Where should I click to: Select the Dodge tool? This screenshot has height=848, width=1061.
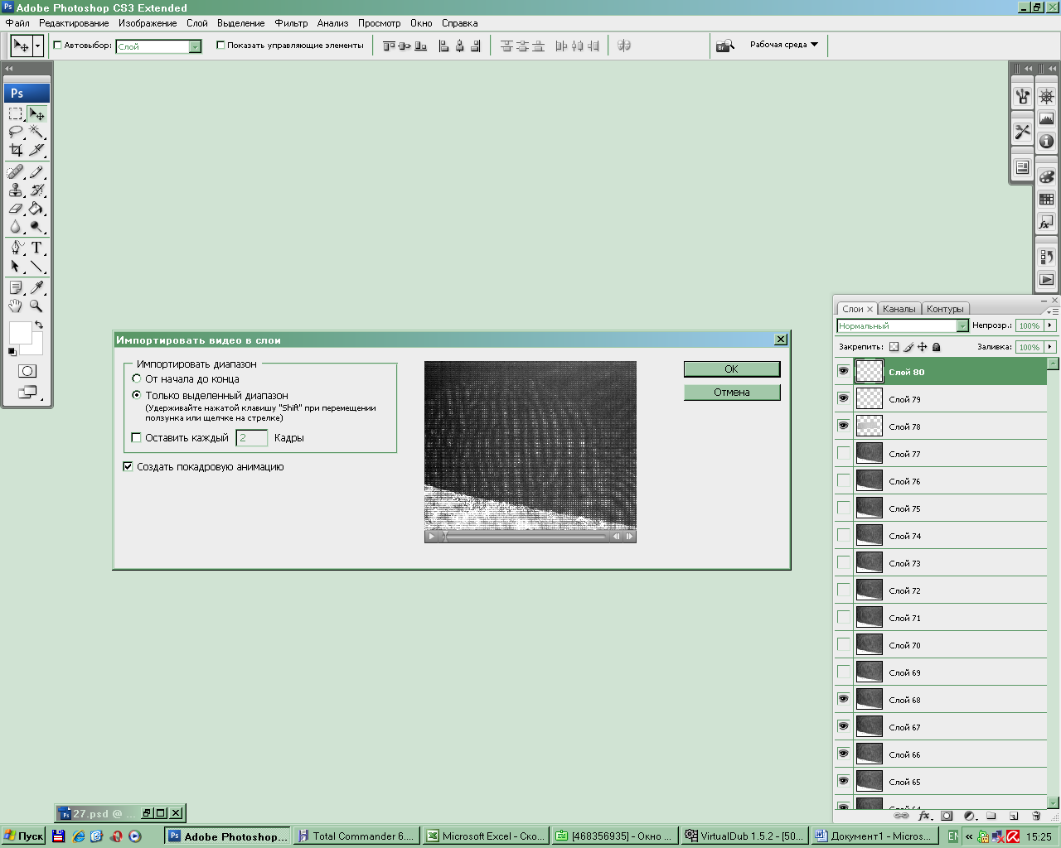36,226
